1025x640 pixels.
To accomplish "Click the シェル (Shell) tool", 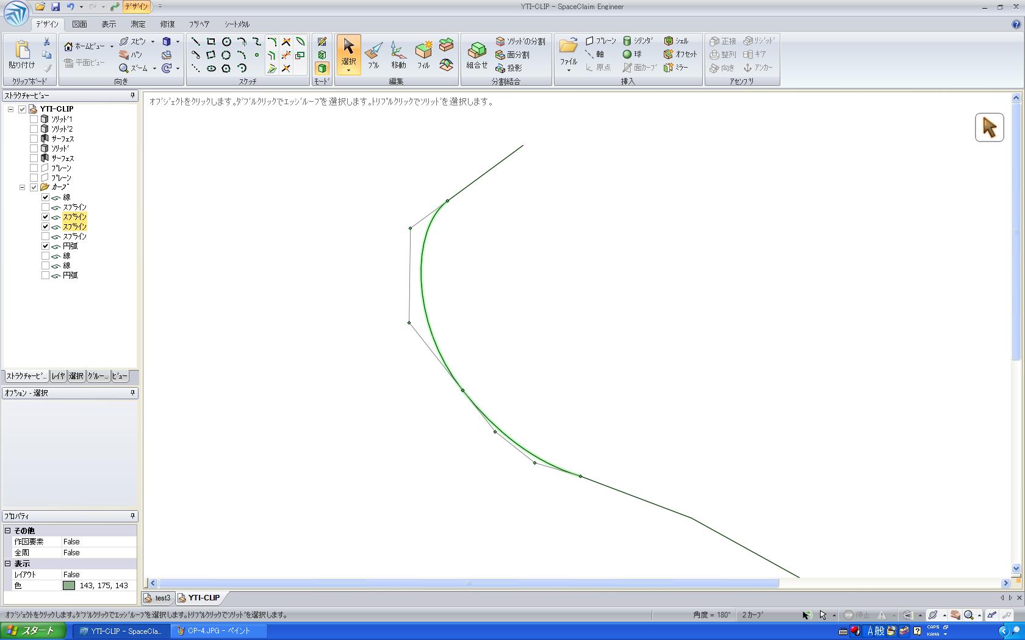I will click(x=676, y=41).
